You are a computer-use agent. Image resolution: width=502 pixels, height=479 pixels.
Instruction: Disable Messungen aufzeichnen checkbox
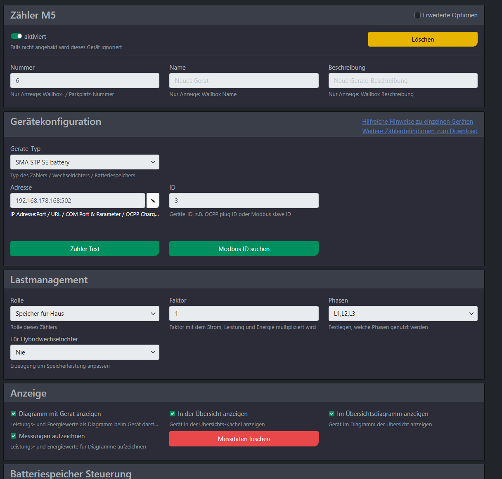[14, 436]
